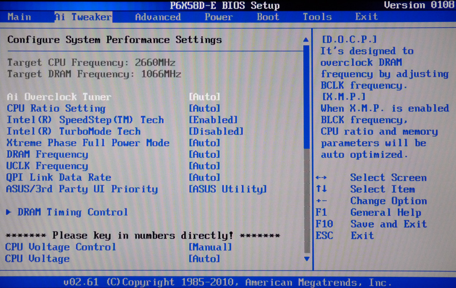Click the Target CPU Frequency: 2660MHz line
Image resolution: width=456 pixels, height=288 pixels.
click(x=92, y=62)
